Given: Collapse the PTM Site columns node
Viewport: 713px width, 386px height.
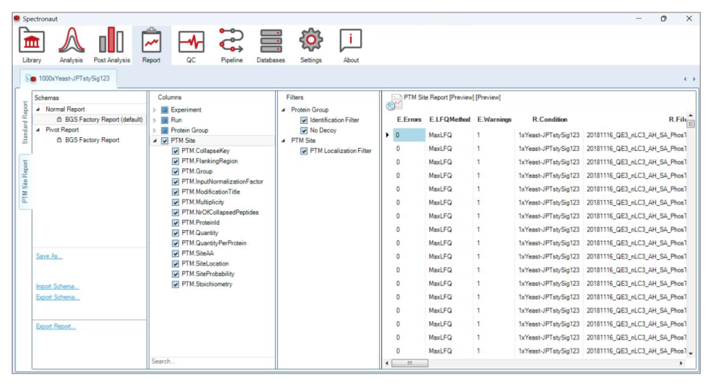Looking at the screenshot, I should coord(155,141).
